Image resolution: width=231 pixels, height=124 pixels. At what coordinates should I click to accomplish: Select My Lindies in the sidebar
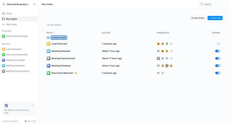[x=19, y=19]
